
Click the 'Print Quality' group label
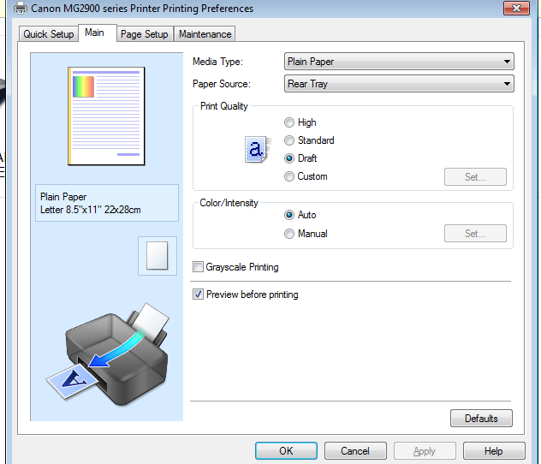[224, 106]
